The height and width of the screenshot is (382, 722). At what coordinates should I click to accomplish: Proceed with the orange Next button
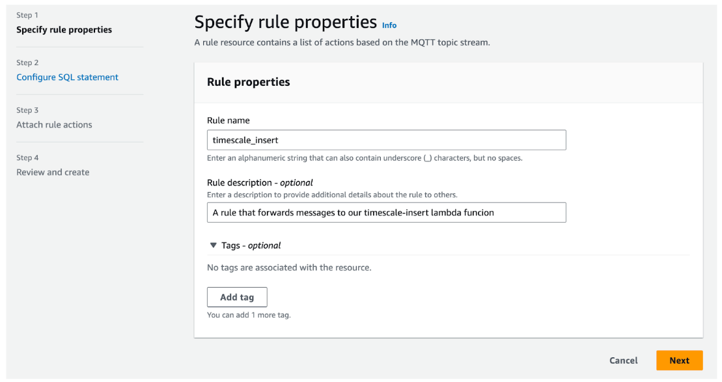[679, 361]
